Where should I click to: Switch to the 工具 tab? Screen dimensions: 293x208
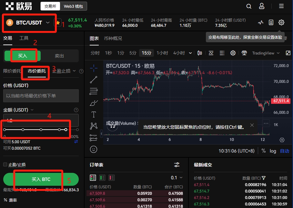[x=24, y=38]
